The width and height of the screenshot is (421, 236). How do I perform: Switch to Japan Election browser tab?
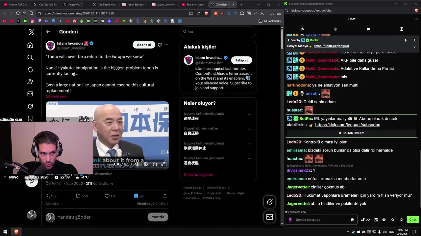tap(134, 5)
